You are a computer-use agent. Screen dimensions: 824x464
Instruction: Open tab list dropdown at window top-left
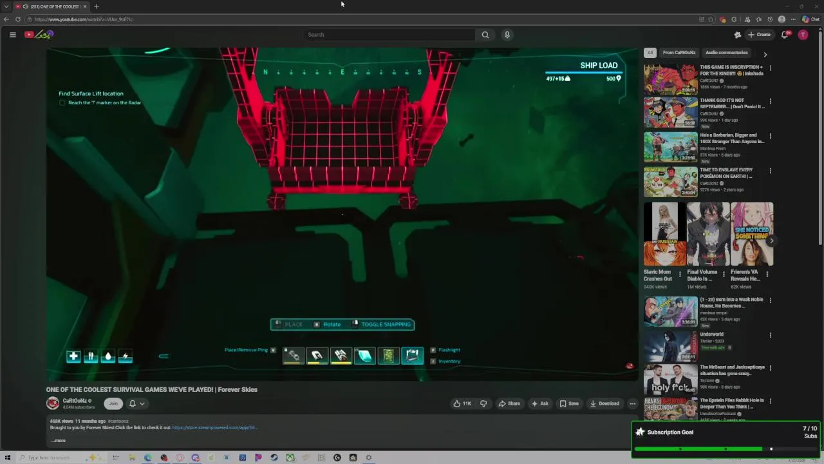6,6
